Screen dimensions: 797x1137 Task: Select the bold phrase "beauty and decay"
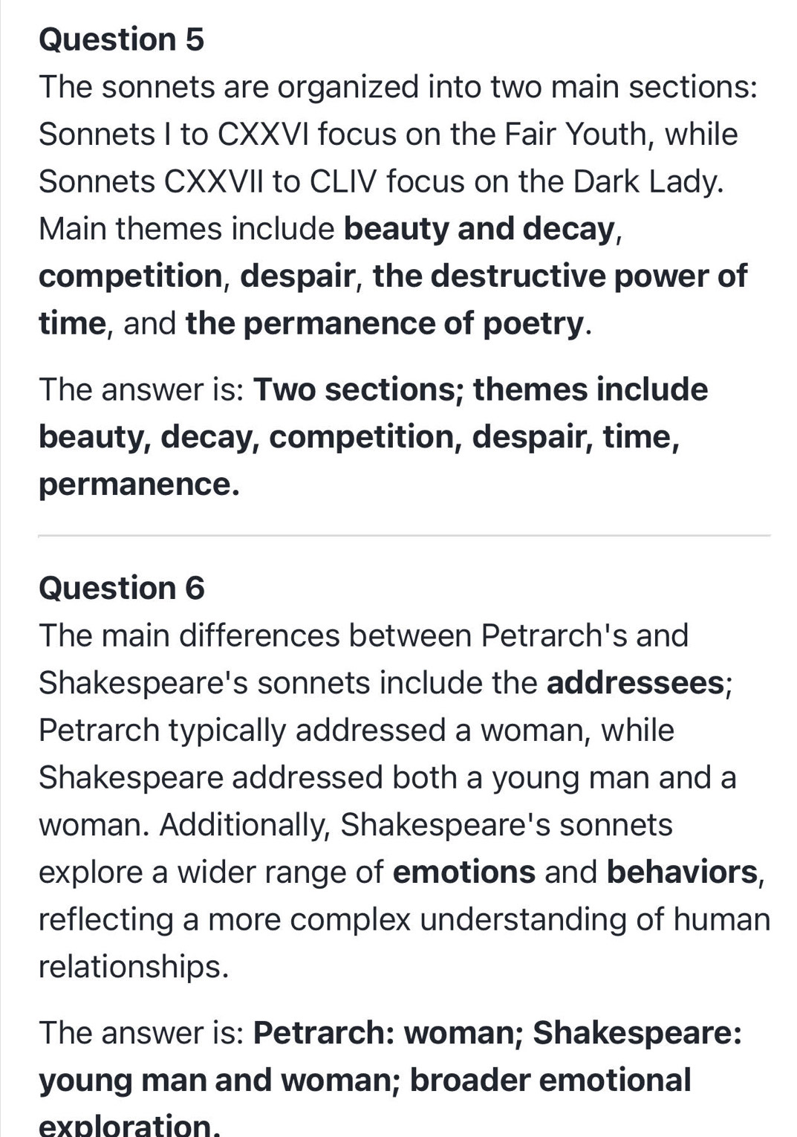[x=480, y=229]
